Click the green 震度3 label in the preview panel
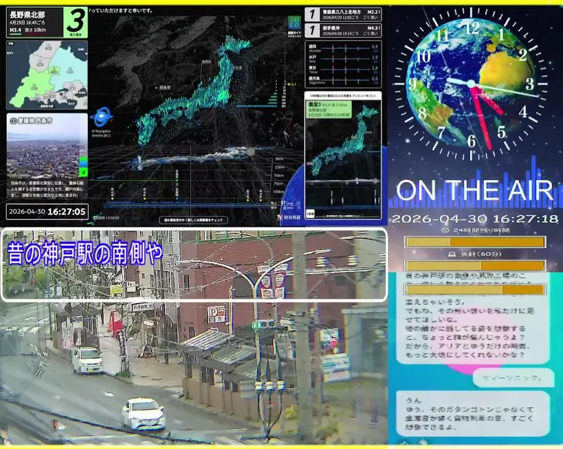 [x=329, y=109]
